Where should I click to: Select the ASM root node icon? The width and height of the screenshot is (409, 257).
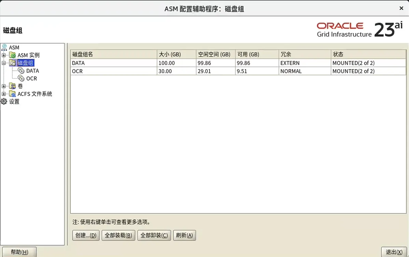[4, 47]
